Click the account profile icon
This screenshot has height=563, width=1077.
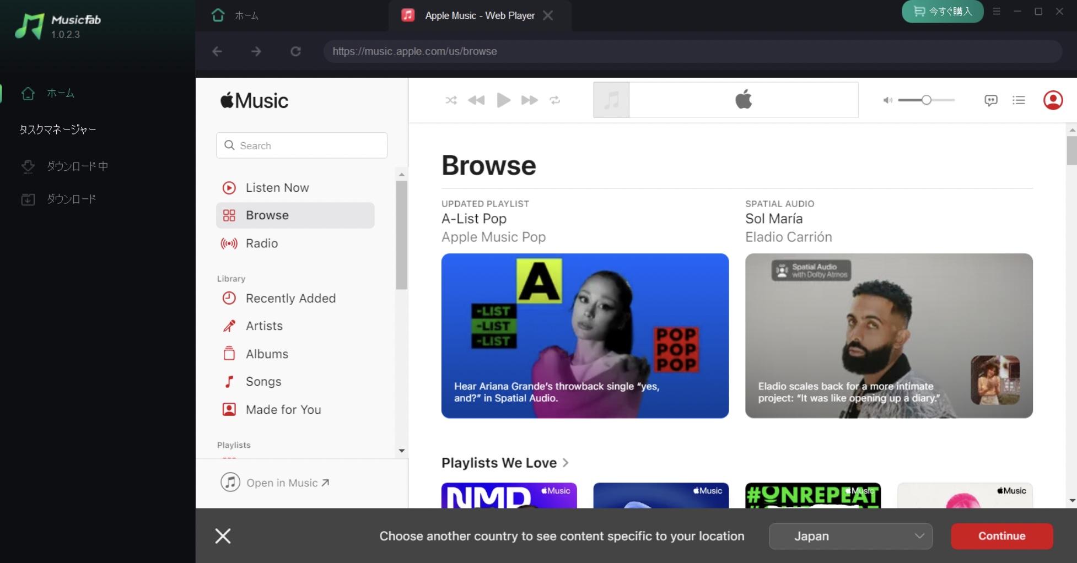[1053, 100]
